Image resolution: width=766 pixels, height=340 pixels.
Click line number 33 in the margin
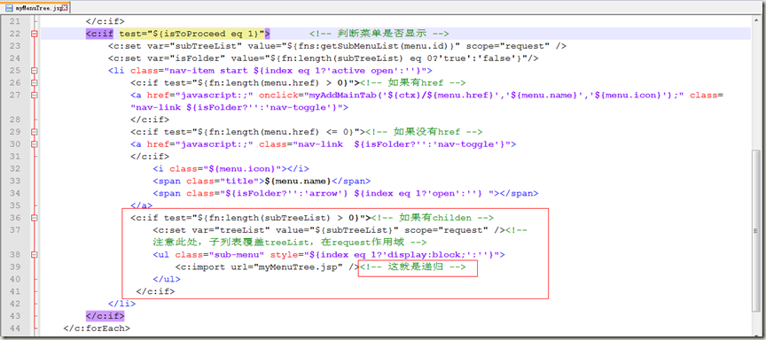click(15, 181)
